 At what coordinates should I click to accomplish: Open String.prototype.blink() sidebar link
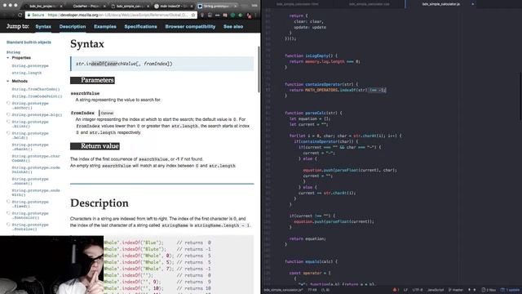click(x=30, y=124)
